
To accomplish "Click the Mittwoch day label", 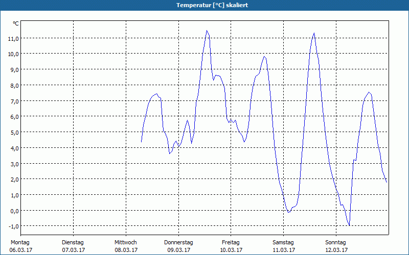I will coord(126,243).
